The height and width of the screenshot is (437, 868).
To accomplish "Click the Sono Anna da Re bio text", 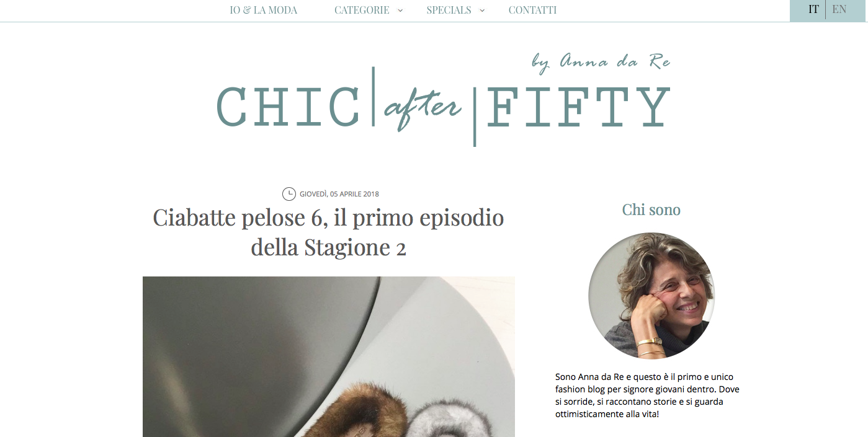I will pyautogui.click(x=647, y=395).
